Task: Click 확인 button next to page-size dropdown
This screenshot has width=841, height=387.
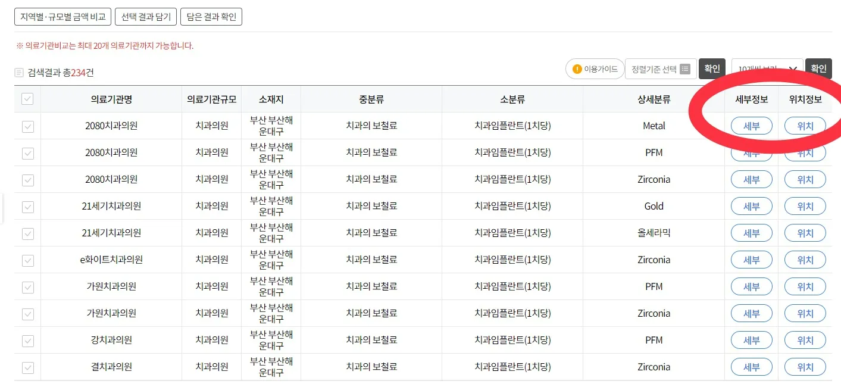Action: click(x=818, y=68)
